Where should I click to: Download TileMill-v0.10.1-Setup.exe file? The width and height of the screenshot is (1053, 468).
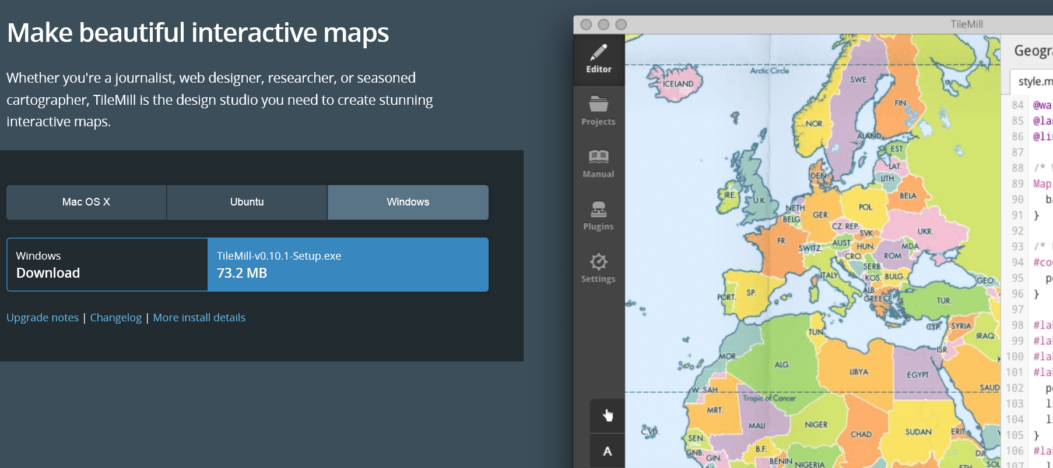click(348, 264)
